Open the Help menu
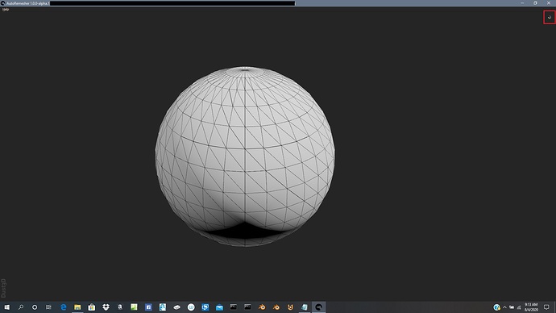The width and height of the screenshot is (556, 313). pos(6,10)
